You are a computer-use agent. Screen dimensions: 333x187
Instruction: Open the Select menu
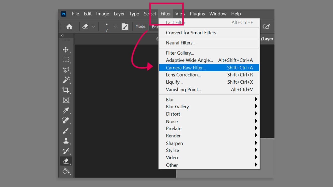pyautogui.click(x=150, y=14)
